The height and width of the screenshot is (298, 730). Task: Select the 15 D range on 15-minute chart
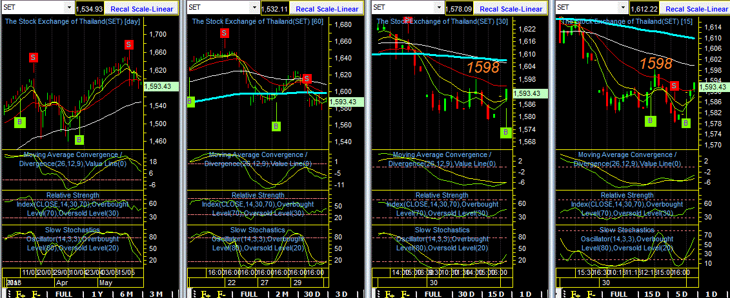click(653, 294)
